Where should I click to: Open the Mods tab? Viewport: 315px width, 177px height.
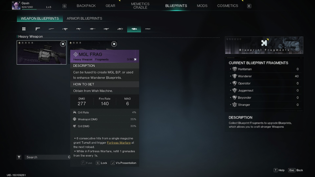(202, 6)
